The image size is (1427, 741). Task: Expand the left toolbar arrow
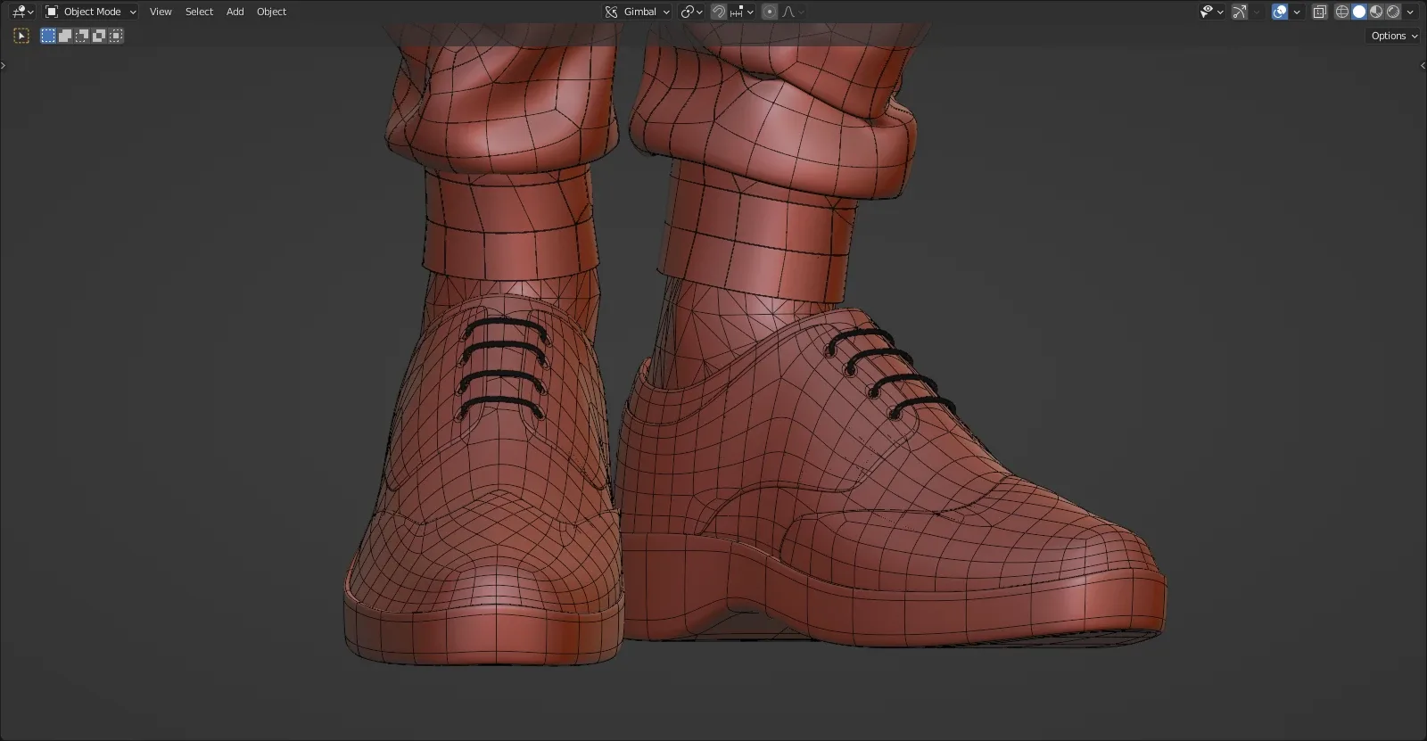tap(4, 65)
